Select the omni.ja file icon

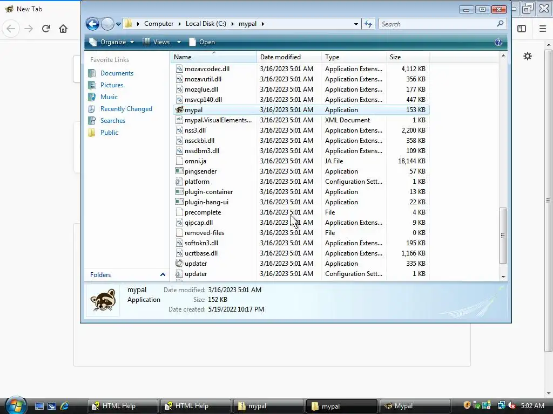pyautogui.click(x=179, y=161)
